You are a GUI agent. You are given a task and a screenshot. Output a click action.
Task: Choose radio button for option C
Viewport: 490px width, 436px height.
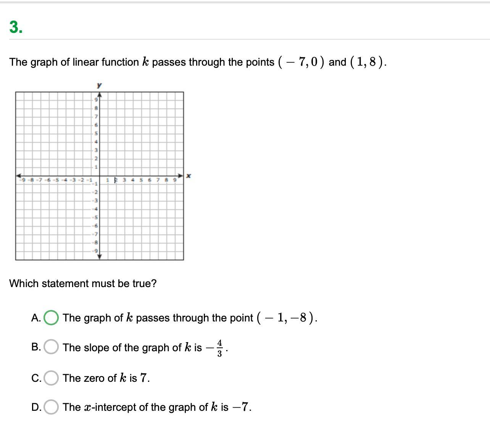point(51,378)
